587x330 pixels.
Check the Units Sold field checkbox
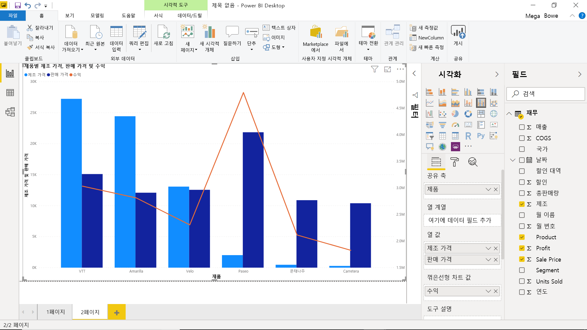522,281
